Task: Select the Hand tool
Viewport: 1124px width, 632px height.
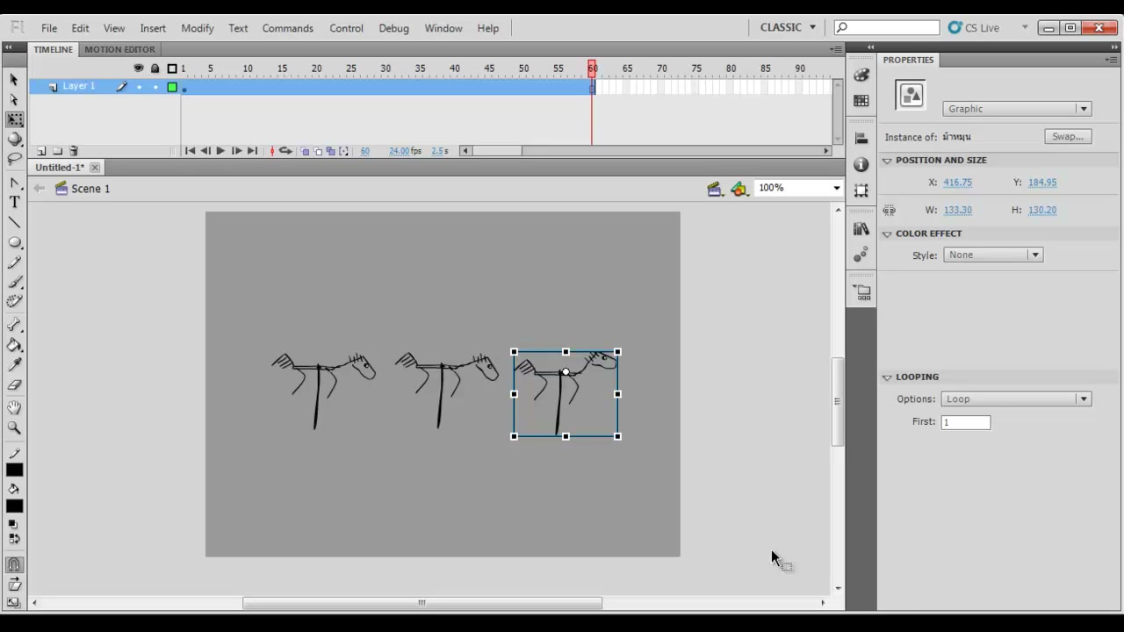Action: click(14, 408)
